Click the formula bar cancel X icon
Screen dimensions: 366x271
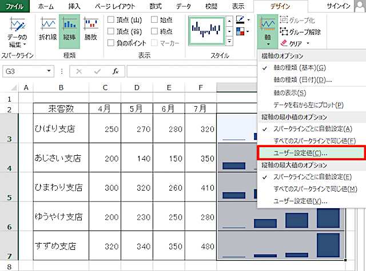click(79, 71)
